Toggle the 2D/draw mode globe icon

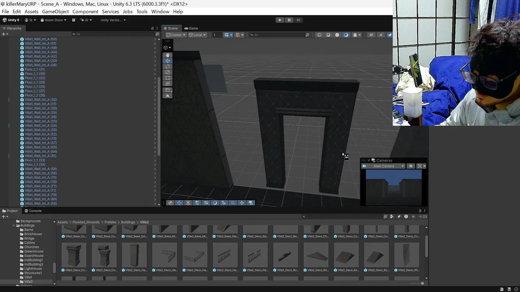coord(319,35)
